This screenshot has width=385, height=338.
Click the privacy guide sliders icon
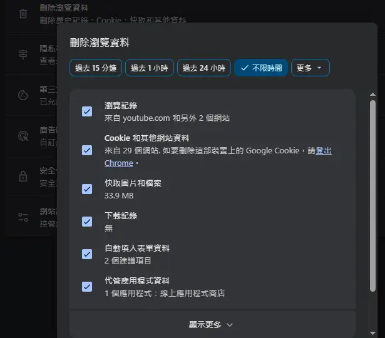pyautogui.click(x=23, y=54)
